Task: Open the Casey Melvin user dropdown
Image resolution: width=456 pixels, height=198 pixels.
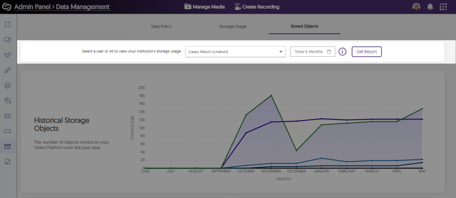Action: [x=235, y=52]
